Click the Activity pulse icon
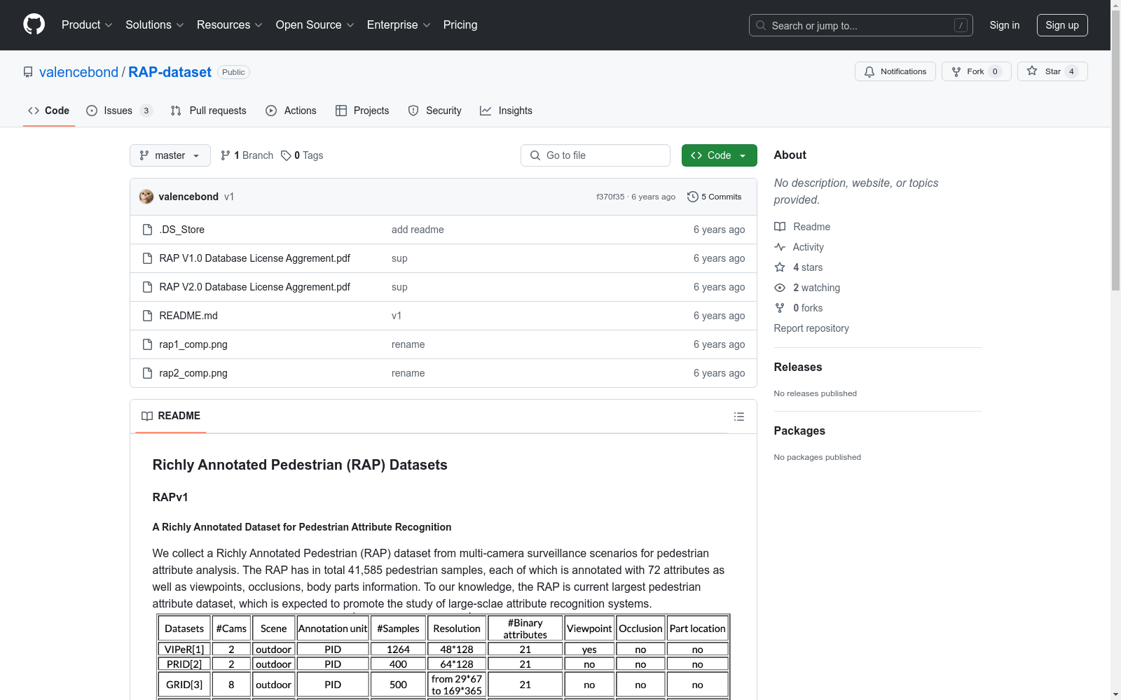The width and height of the screenshot is (1121, 700). (x=780, y=247)
